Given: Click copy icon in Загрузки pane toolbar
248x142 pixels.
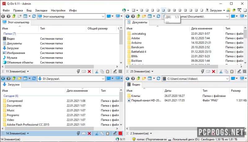Looking at the screenshot, I should (102, 133).
